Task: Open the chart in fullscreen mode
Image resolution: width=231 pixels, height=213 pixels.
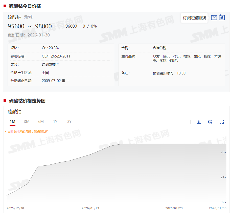Action: (222, 122)
